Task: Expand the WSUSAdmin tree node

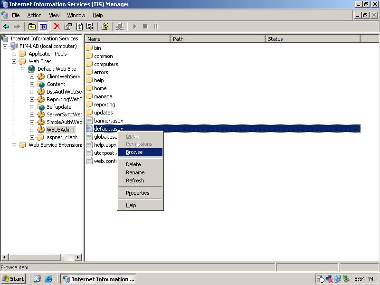Action: click(x=32, y=130)
